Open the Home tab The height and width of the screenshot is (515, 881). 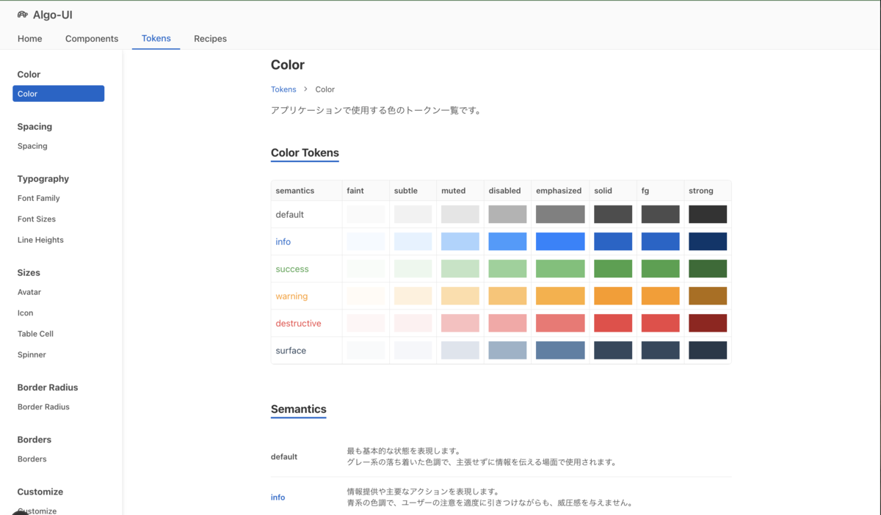tap(30, 38)
